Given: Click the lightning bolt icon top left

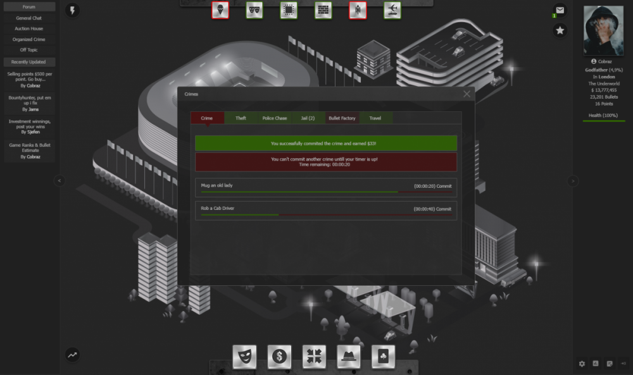Looking at the screenshot, I should click(x=73, y=10).
